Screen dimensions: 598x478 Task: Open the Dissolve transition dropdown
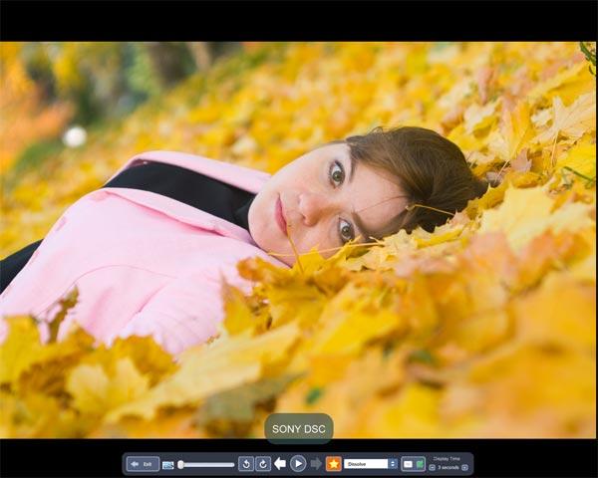pyautogui.click(x=371, y=464)
